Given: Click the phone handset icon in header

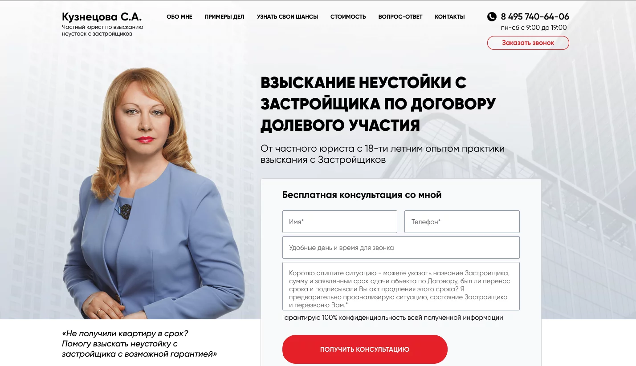Looking at the screenshot, I should 492,17.
